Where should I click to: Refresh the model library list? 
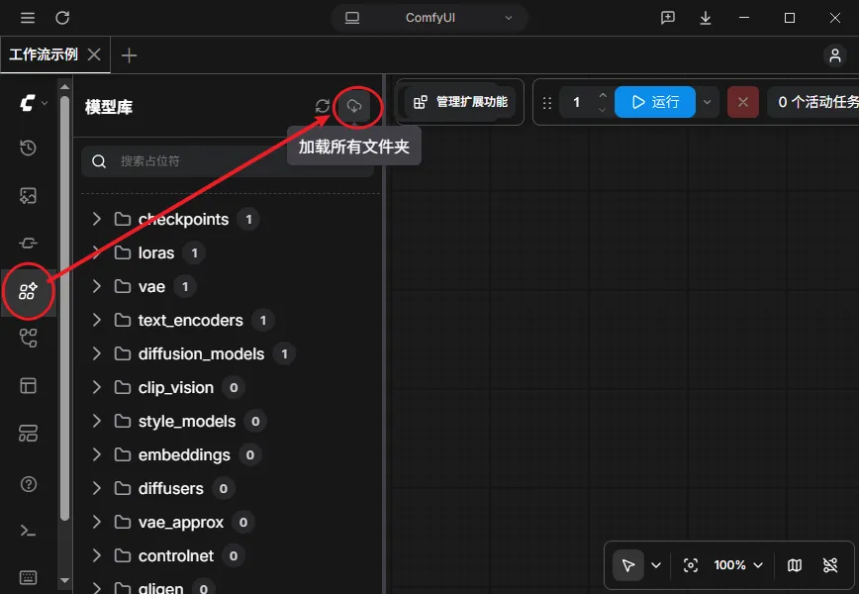point(323,106)
